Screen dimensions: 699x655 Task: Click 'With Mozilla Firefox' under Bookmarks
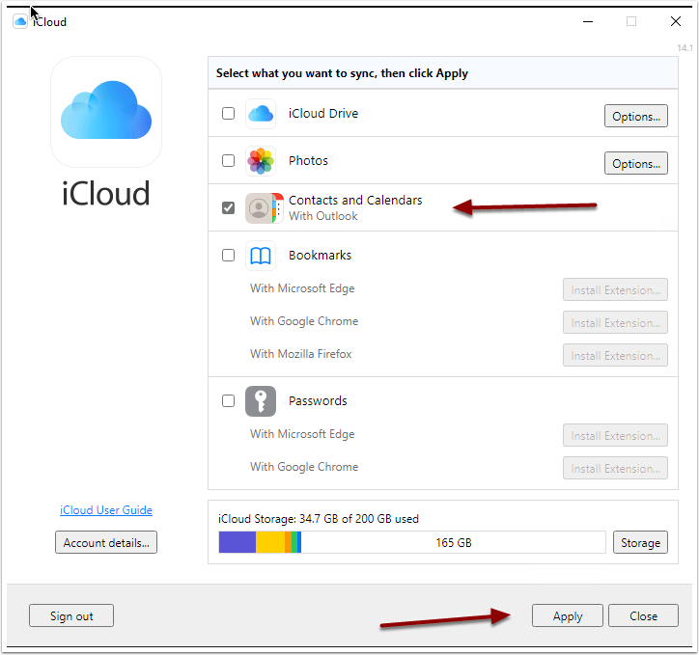pyautogui.click(x=301, y=354)
